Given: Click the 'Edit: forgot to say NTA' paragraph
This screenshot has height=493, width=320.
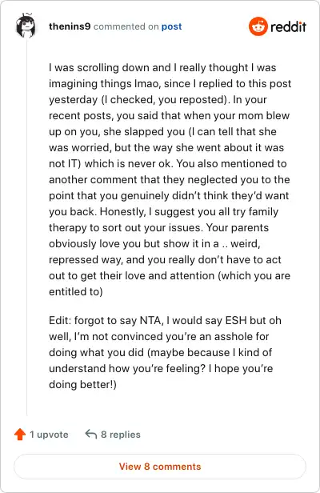Looking at the screenshot, I should pyautogui.click(x=165, y=352).
